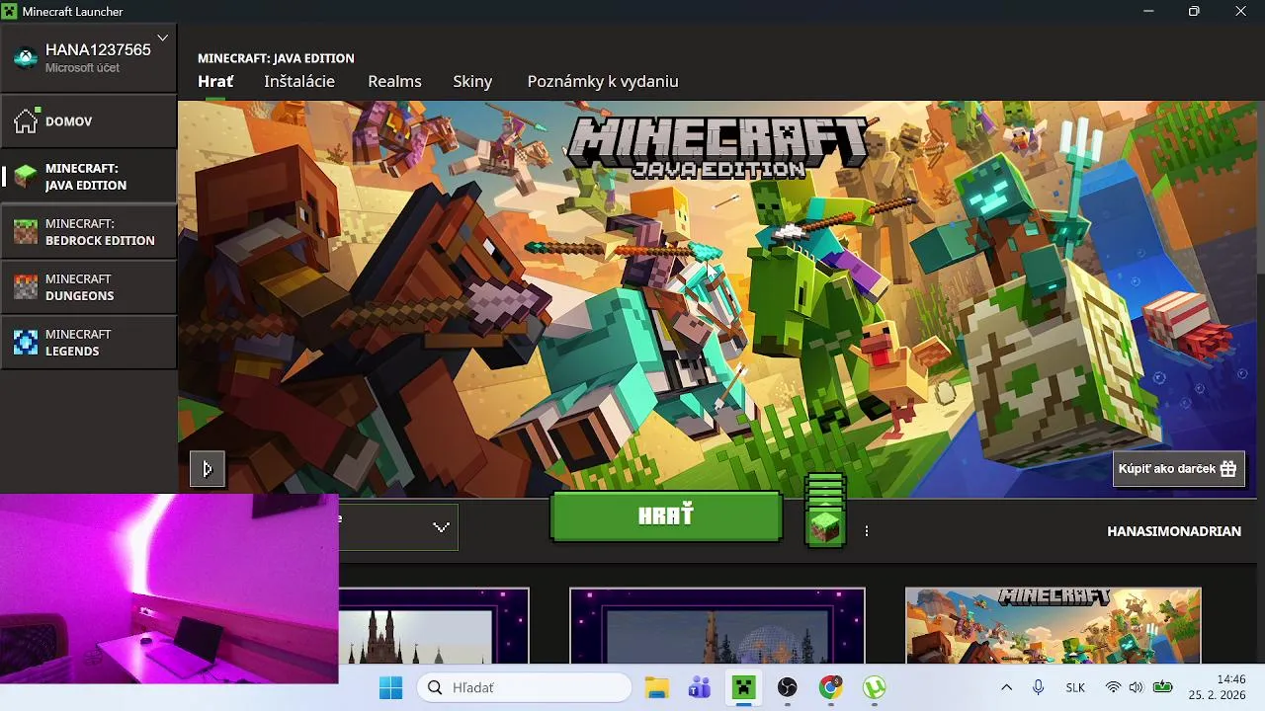
Task: Open the Inštalácie tab
Action: [x=299, y=82]
